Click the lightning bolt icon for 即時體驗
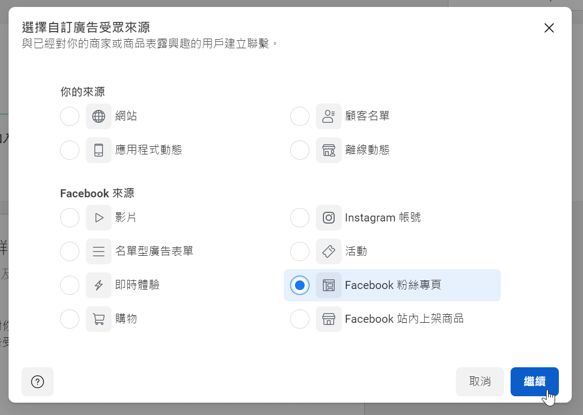The height and width of the screenshot is (415, 583). pyautogui.click(x=99, y=285)
